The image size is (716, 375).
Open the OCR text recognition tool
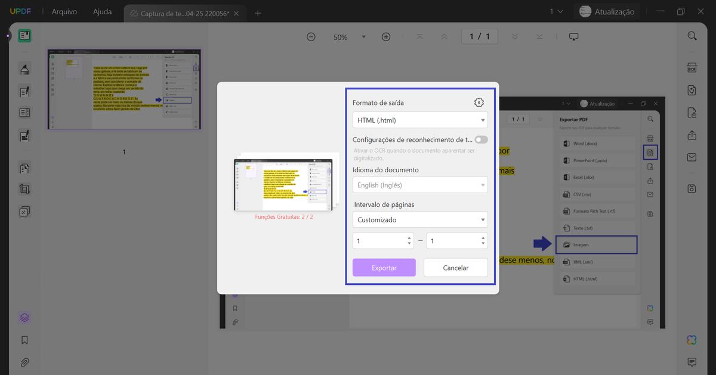(x=692, y=69)
